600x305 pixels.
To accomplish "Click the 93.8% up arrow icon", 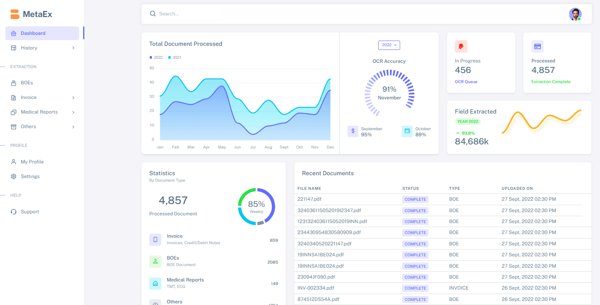I will click(x=458, y=133).
